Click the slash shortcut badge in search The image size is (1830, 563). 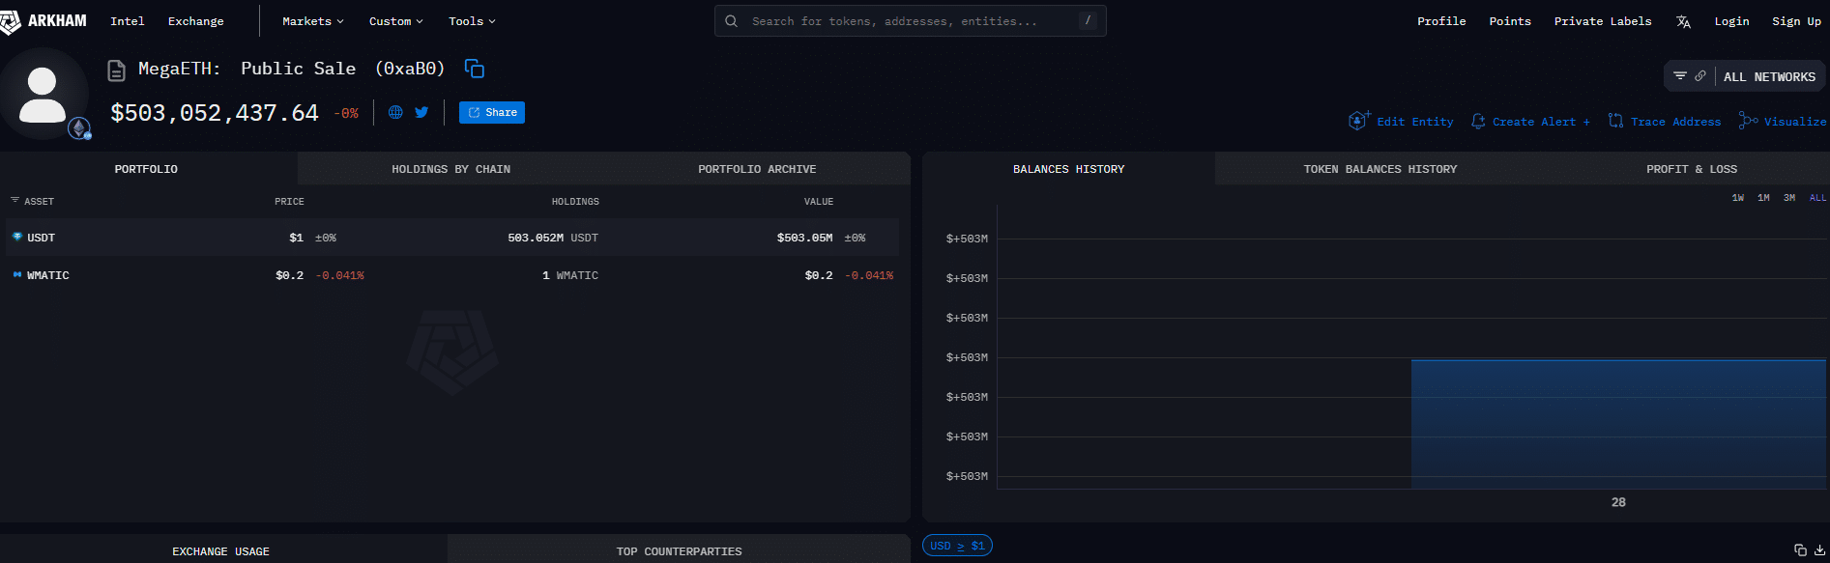point(1089,20)
